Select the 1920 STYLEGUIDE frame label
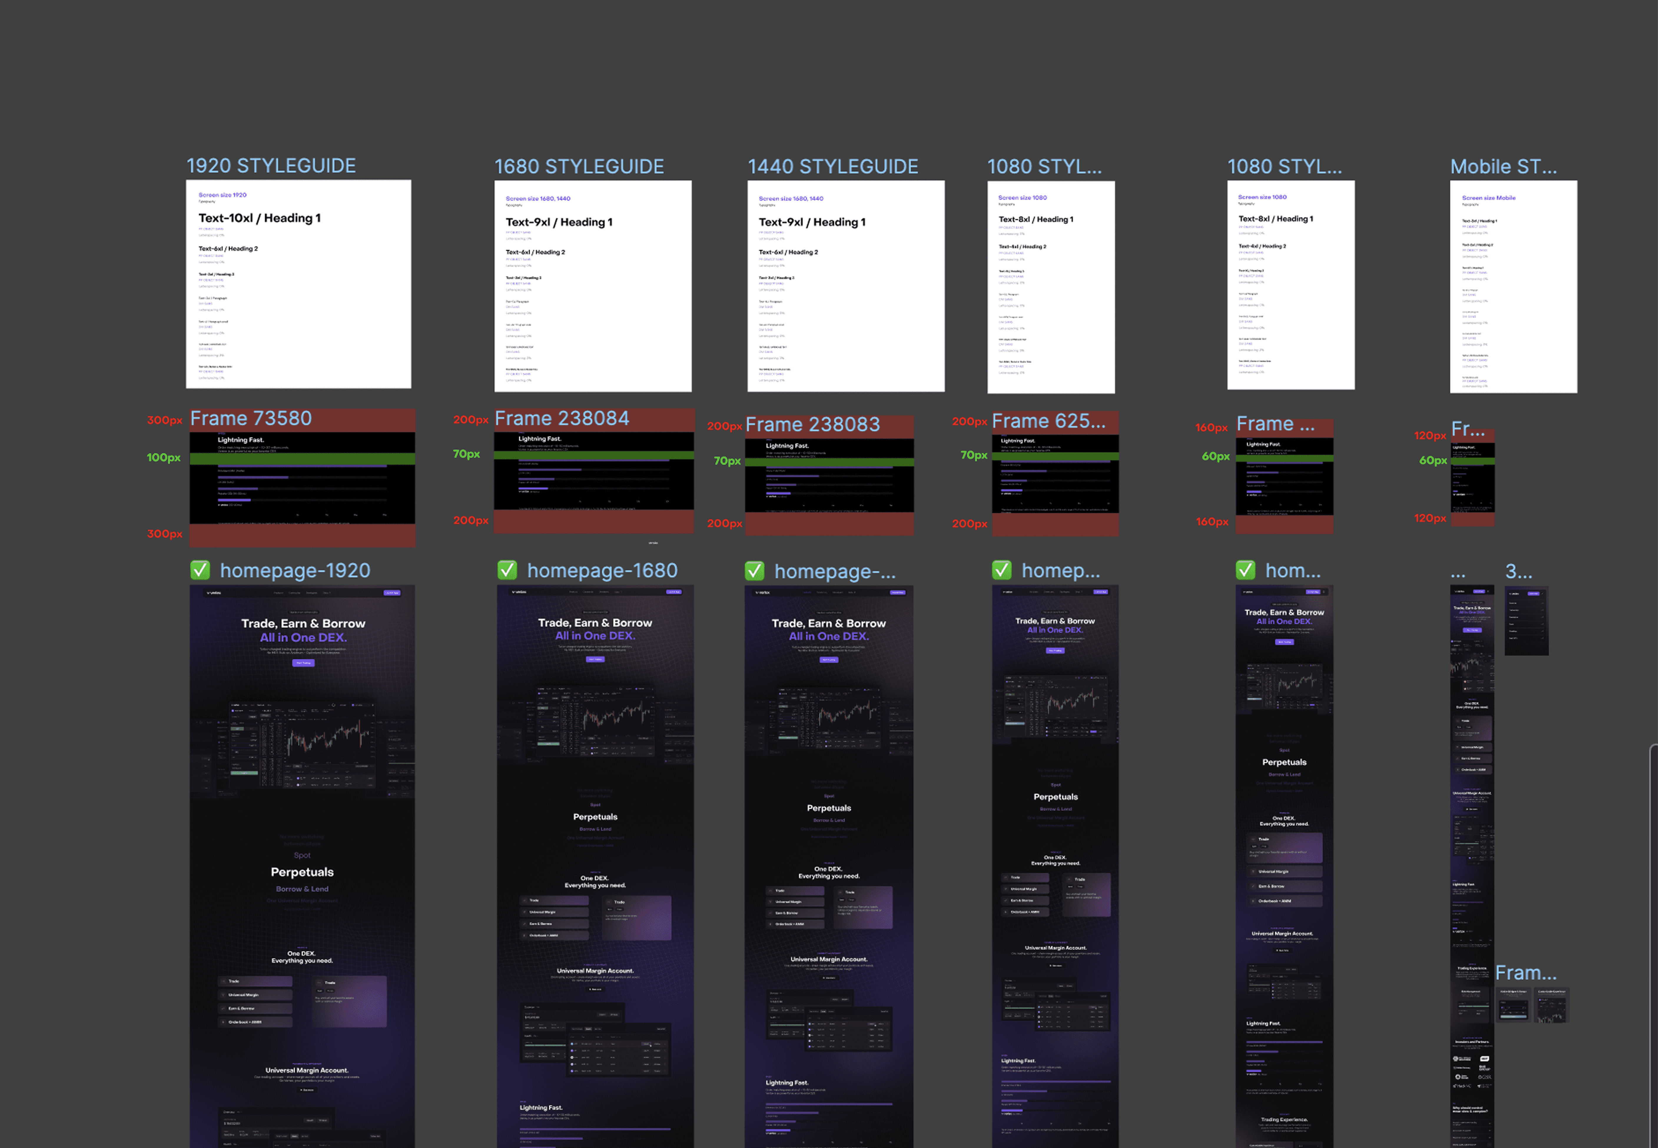This screenshot has width=1658, height=1148. [270, 166]
